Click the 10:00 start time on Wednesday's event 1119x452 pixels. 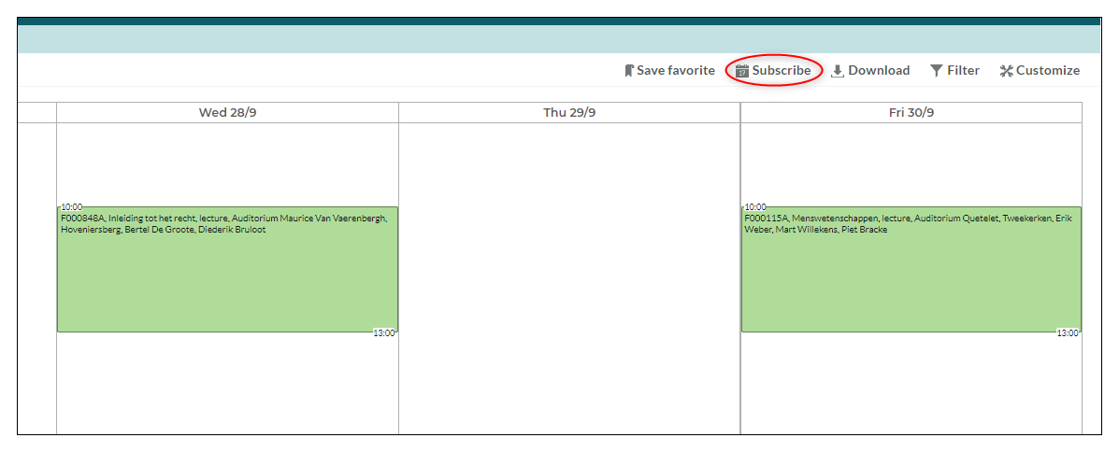click(x=72, y=207)
